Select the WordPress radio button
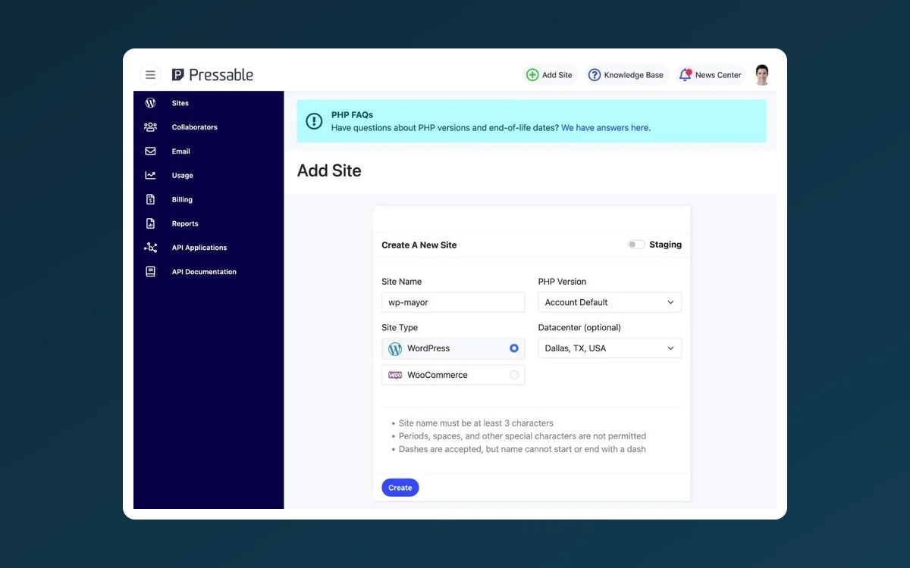Image resolution: width=910 pixels, height=568 pixels. point(514,348)
